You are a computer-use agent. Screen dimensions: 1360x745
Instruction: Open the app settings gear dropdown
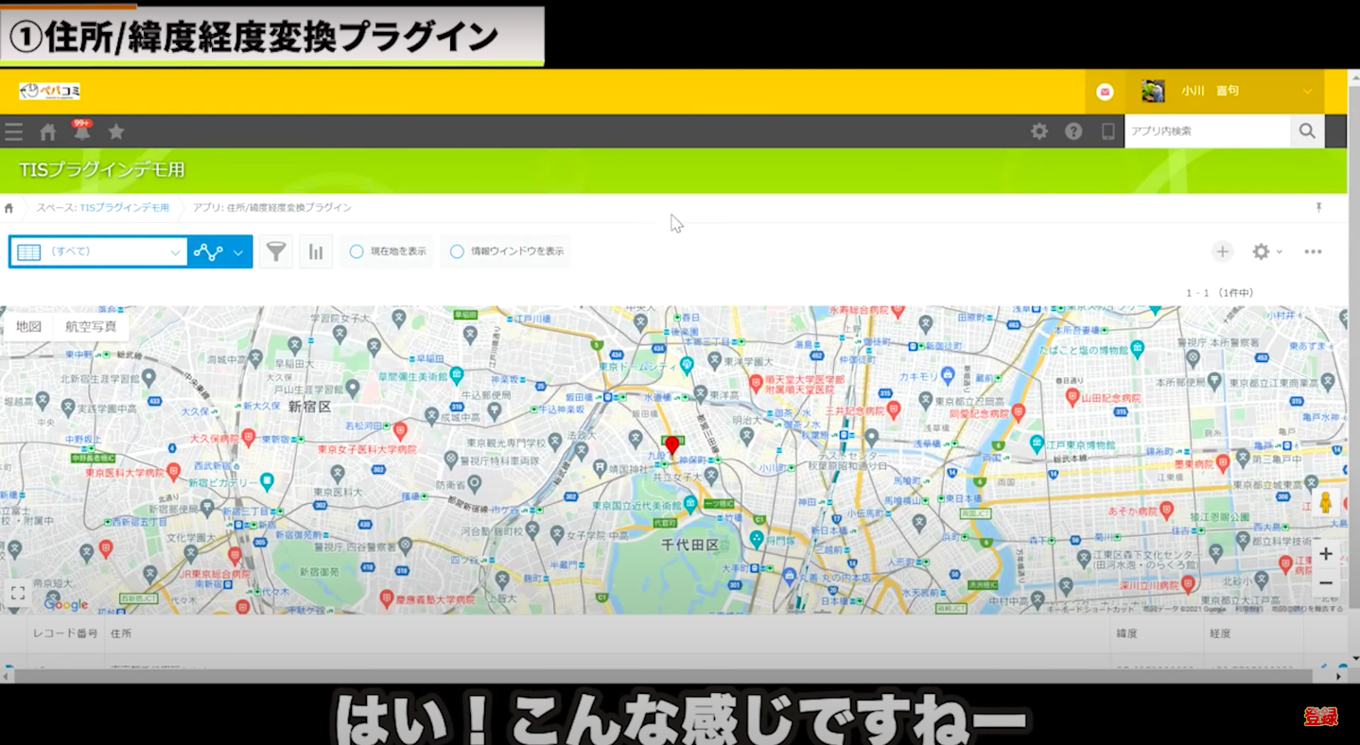tap(1265, 251)
